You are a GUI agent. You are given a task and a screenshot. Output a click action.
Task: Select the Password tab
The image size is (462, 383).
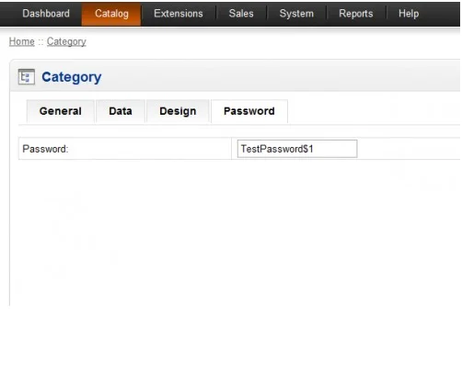coord(249,111)
